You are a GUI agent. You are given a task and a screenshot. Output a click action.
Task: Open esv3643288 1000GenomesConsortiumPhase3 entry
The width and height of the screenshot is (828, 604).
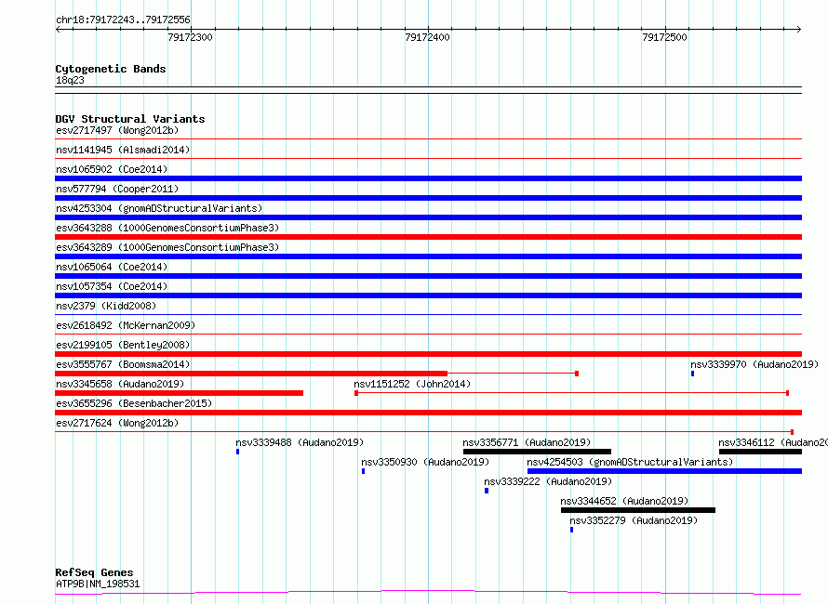pos(167,228)
